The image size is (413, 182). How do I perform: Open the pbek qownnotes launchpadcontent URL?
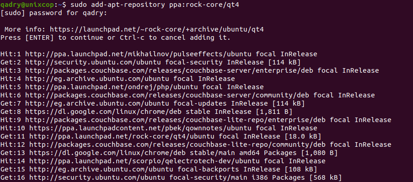(x=140, y=128)
